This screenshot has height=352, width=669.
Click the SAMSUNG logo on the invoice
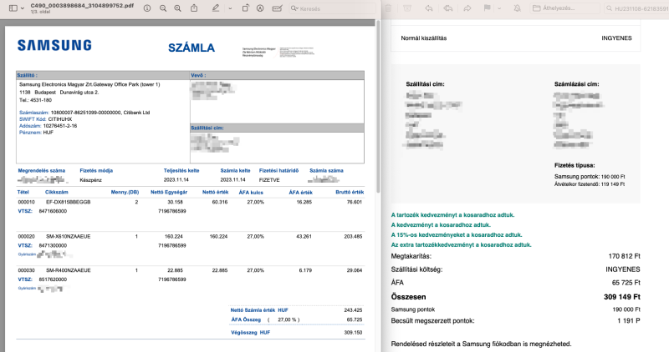[x=54, y=46]
